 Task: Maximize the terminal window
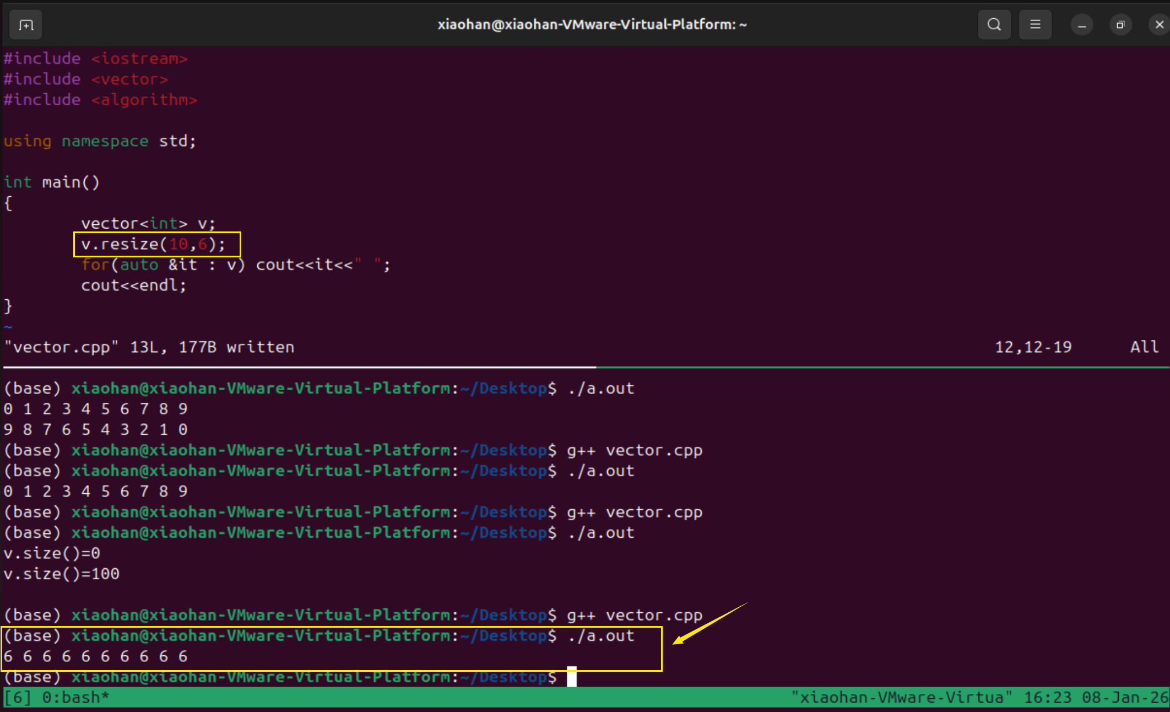tap(1120, 25)
